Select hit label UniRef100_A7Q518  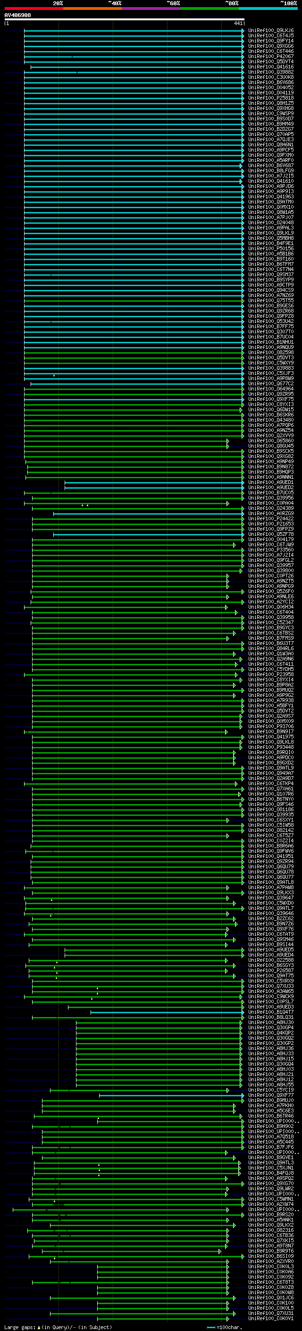271,1136
